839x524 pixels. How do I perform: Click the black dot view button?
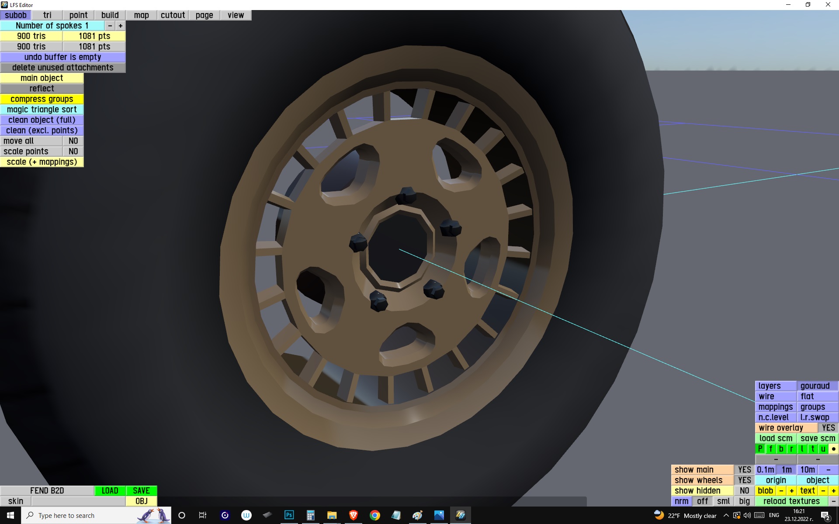coord(833,448)
